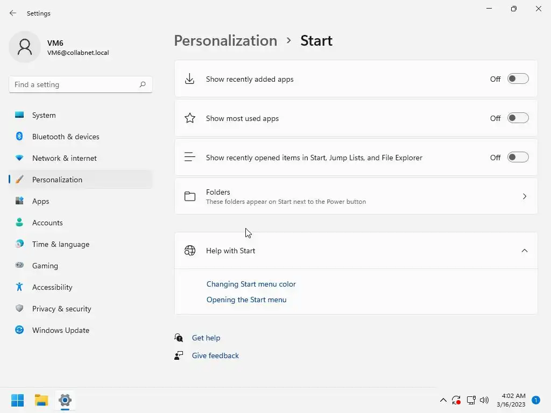Screen dimensions: 551x413
Task: Open Windows Start from taskbar logo
Action: click(18, 400)
